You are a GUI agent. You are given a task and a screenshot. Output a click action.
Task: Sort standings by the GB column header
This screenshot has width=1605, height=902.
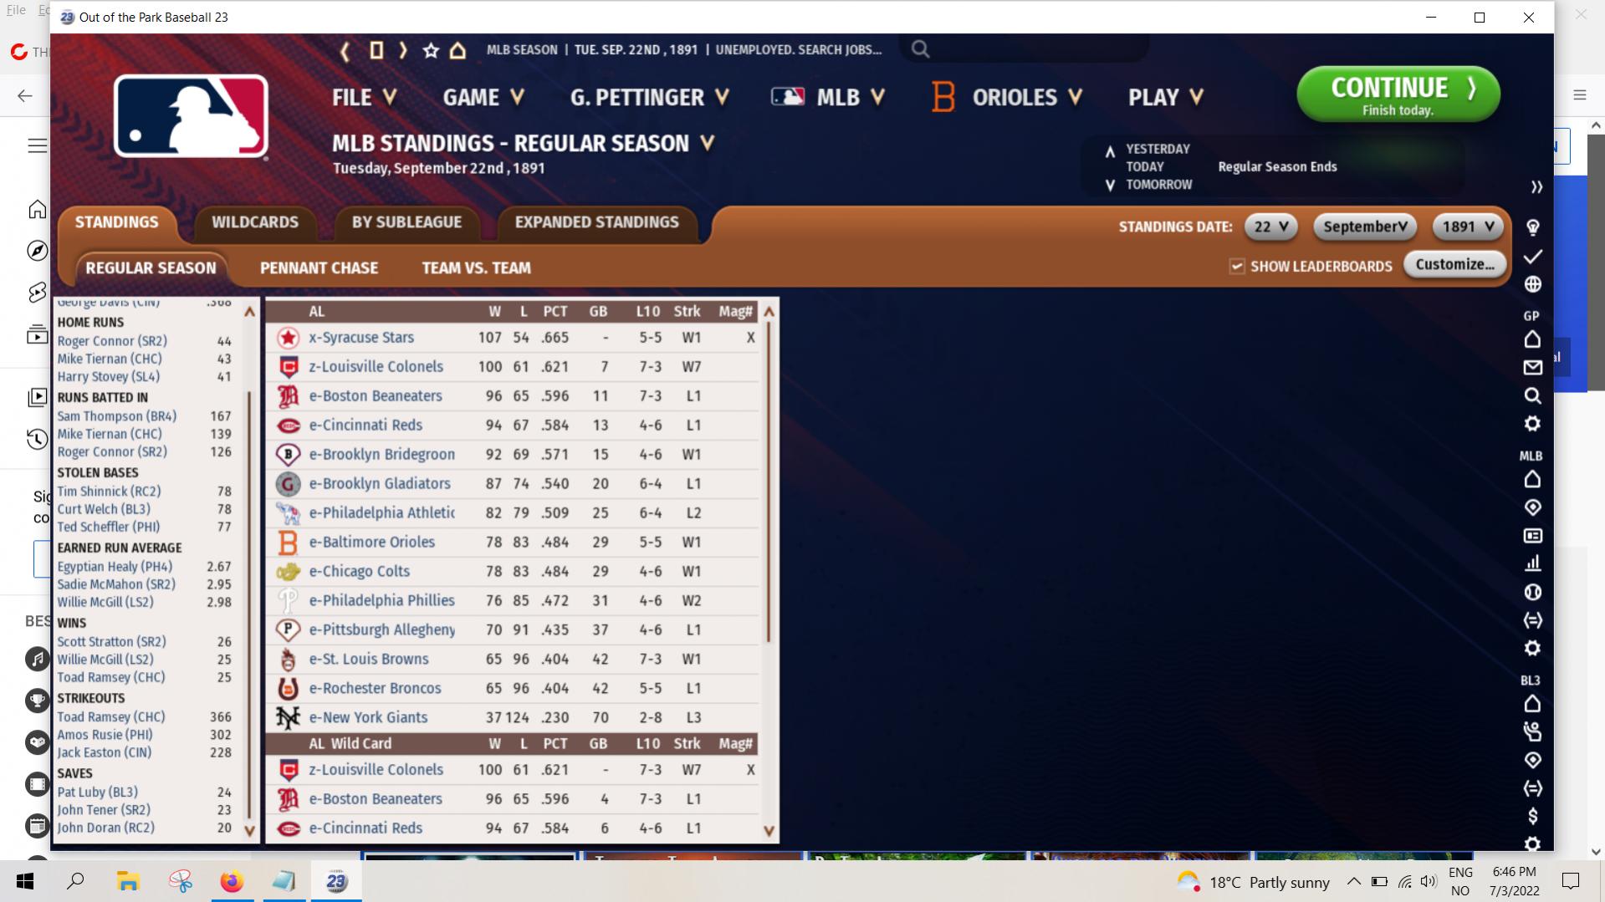point(598,312)
